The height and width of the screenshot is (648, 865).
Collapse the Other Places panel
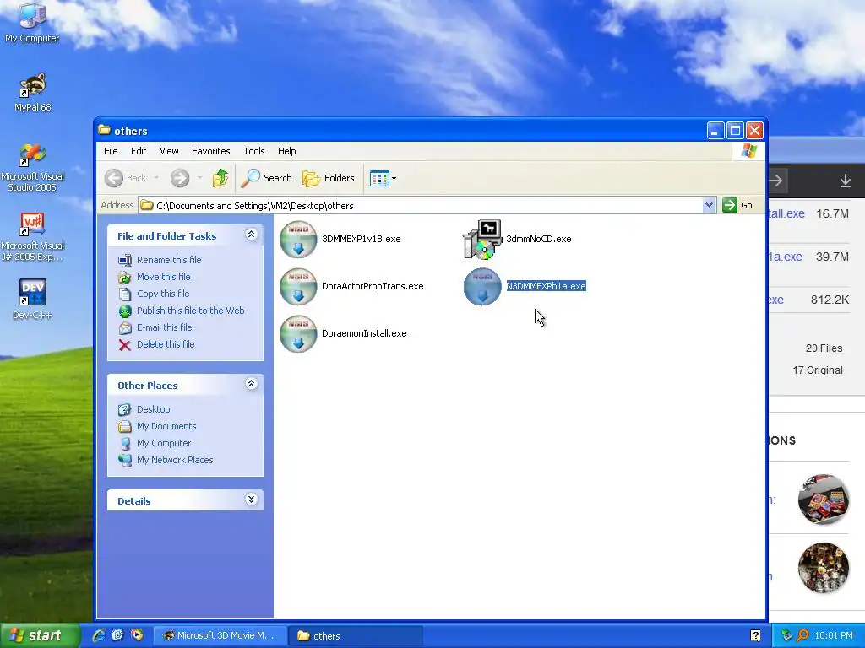point(251,384)
